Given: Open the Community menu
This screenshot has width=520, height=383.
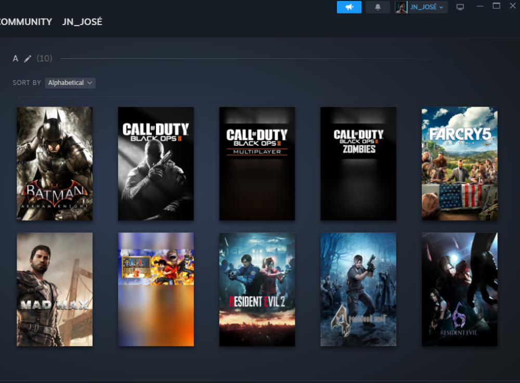Looking at the screenshot, I should (25, 22).
